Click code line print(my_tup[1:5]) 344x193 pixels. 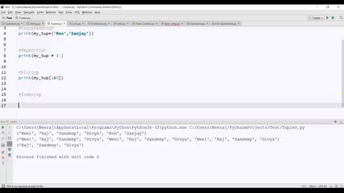pos(41,78)
